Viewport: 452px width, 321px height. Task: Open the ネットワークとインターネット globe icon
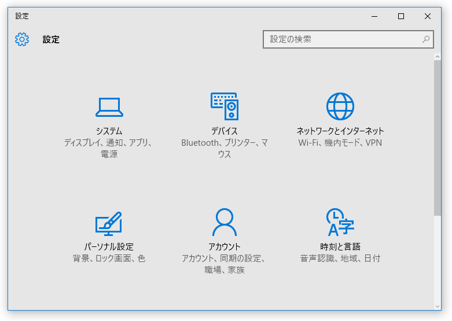pos(340,106)
